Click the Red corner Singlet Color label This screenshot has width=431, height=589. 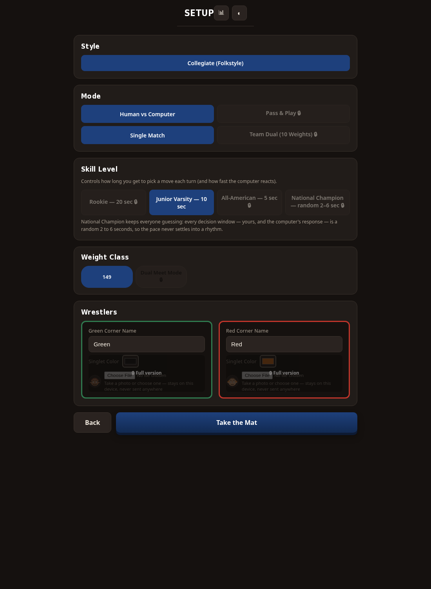tap(241, 362)
